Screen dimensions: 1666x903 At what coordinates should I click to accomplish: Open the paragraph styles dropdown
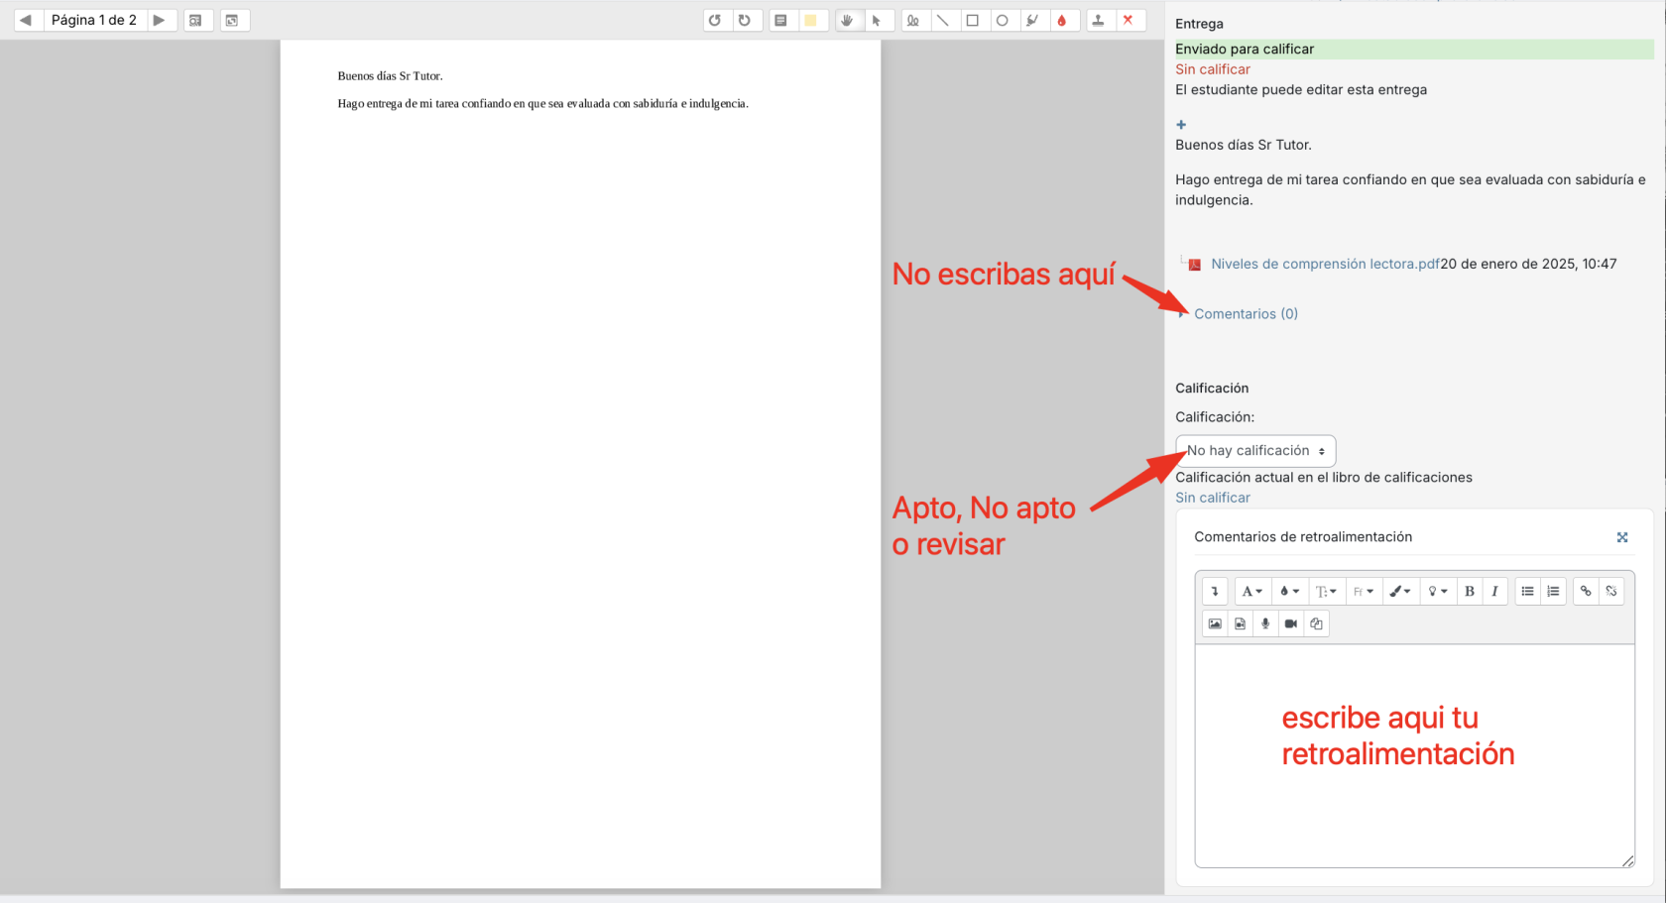tap(1252, 591)
